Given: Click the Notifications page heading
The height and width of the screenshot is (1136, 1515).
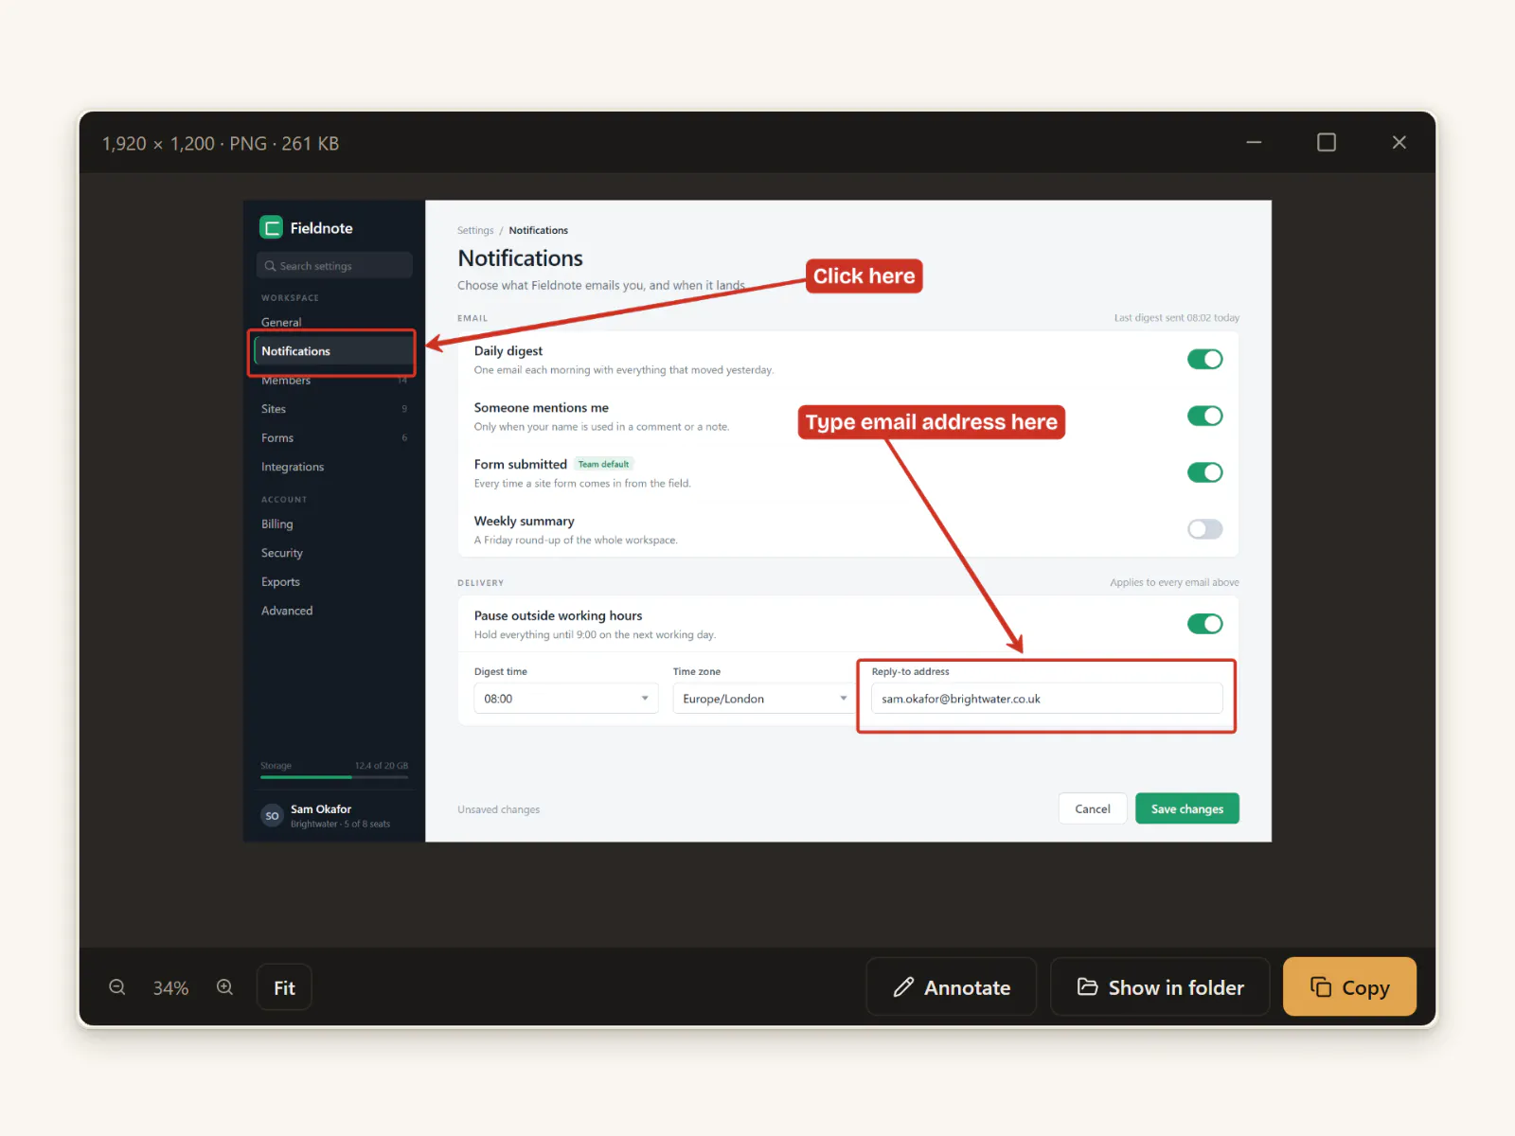Looking at the screenshot, I should pyautogui.click(x=521, y=258).
